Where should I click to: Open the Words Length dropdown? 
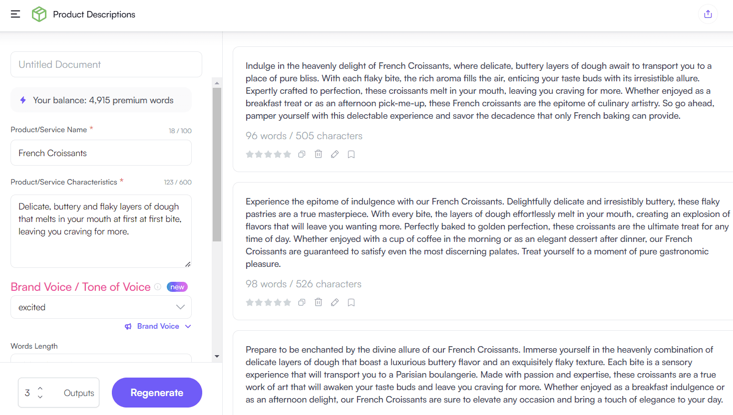(101, 358)
